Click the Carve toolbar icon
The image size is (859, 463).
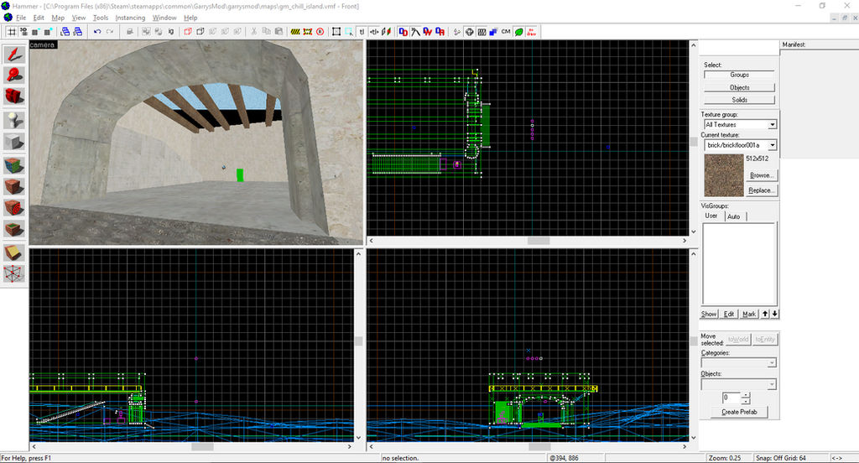(130, 32)
